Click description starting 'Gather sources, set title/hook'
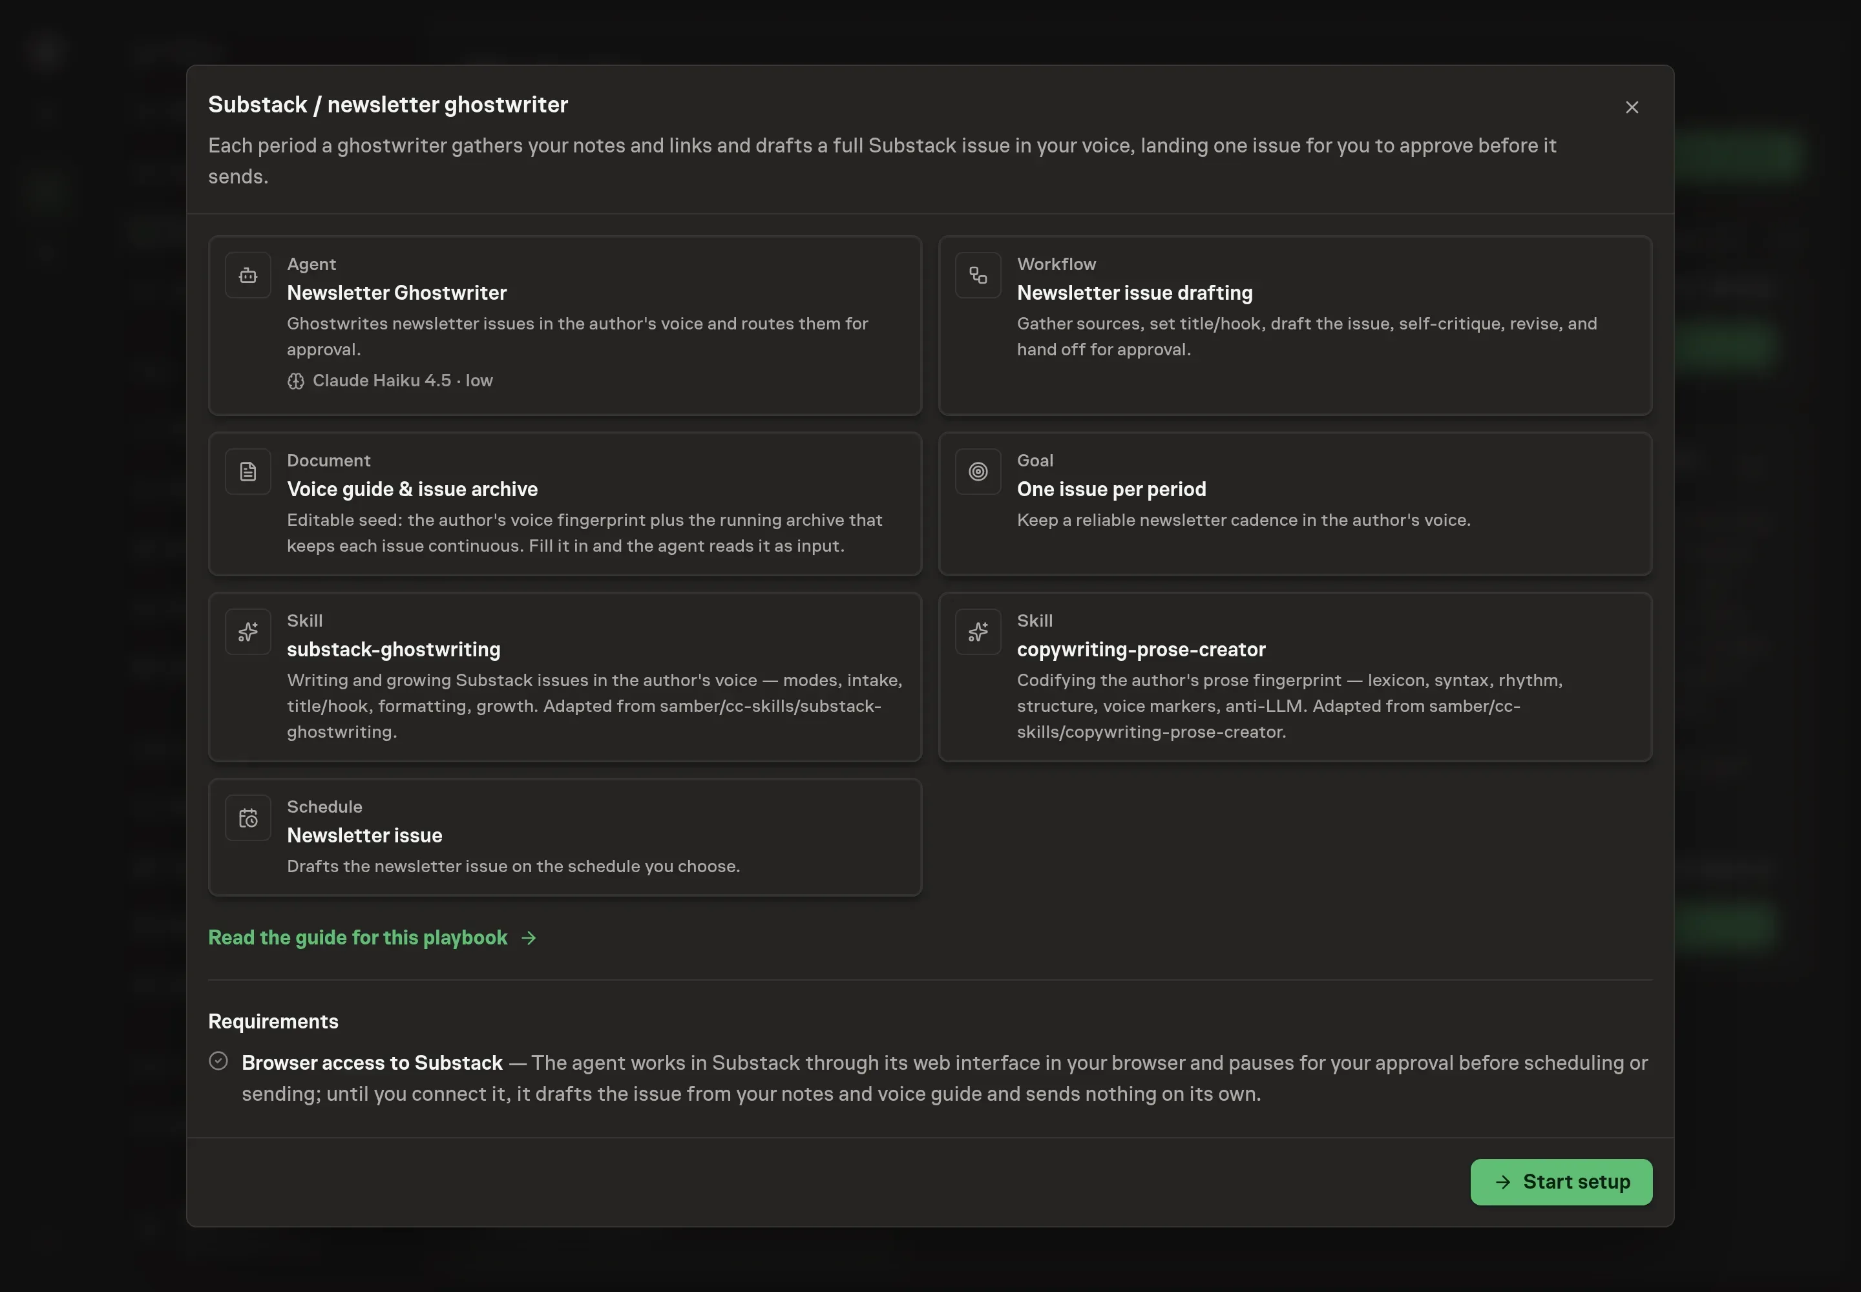Viewport: 1861px width, 1292px height. (x=1307, y=337)
